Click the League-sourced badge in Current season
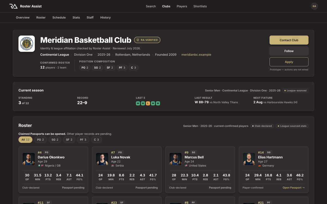Viewport: 327px width, 204px height. pos(295,91)
